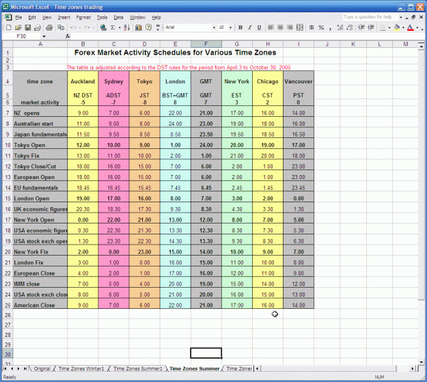Click the title Forex Market Activity Schedules
Viewport: 427px width, 382px height.
pos(175,53)
